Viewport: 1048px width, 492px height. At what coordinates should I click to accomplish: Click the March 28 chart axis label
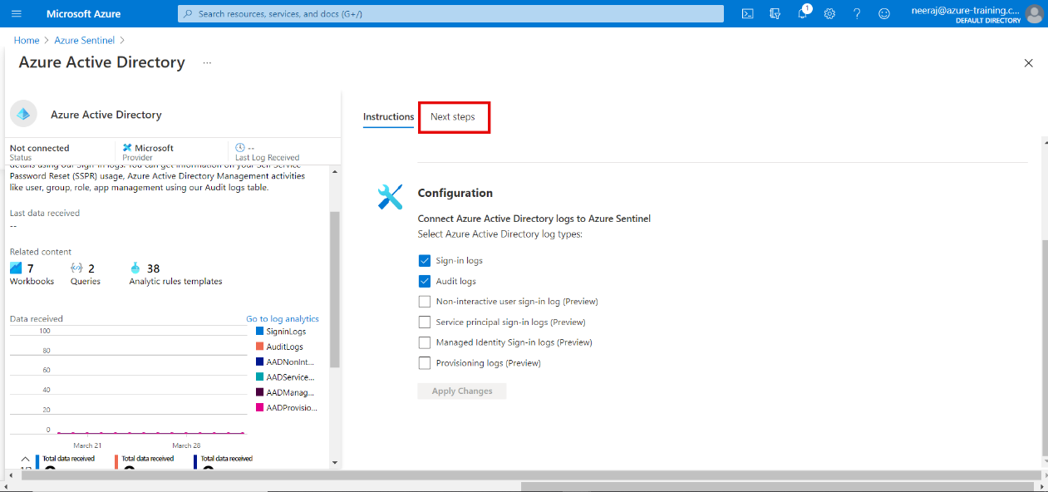click(187, 445)
